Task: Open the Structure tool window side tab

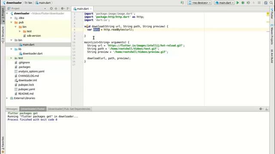Action: click(x=3, y=35)
